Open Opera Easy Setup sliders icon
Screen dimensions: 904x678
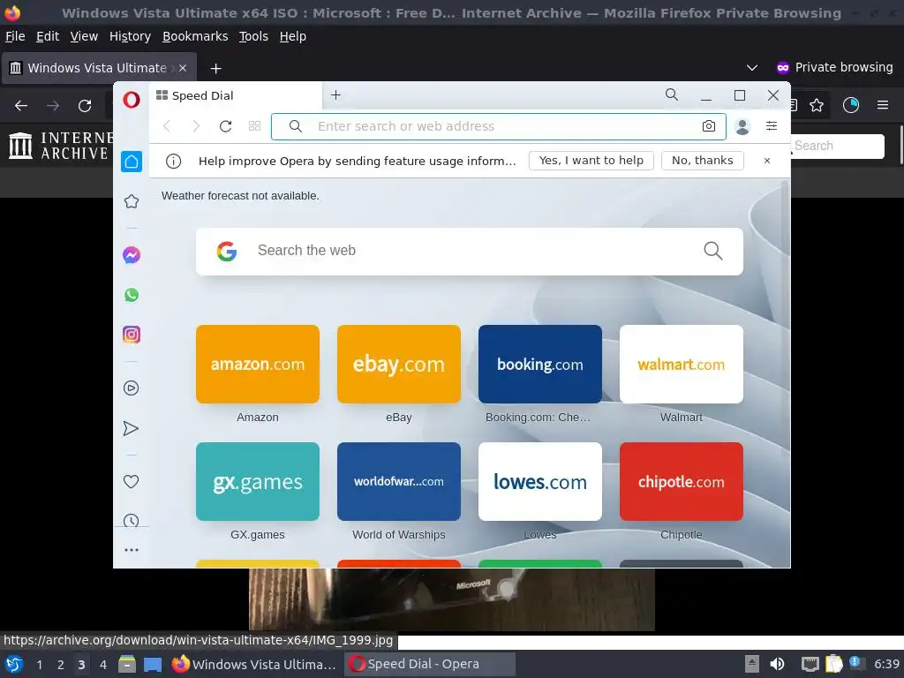[x=772, y=125]
